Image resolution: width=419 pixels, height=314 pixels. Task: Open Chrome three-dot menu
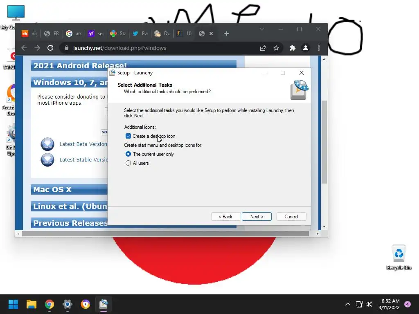[319, 48]
